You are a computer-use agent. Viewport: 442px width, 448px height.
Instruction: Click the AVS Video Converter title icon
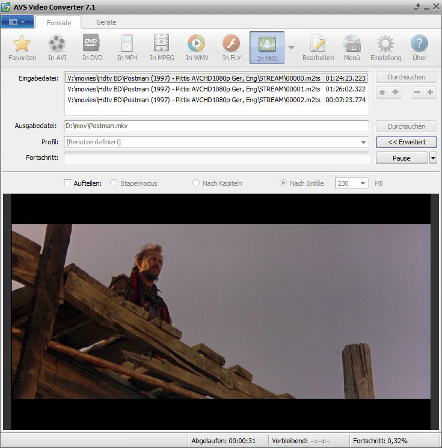(x=6, y=7)
